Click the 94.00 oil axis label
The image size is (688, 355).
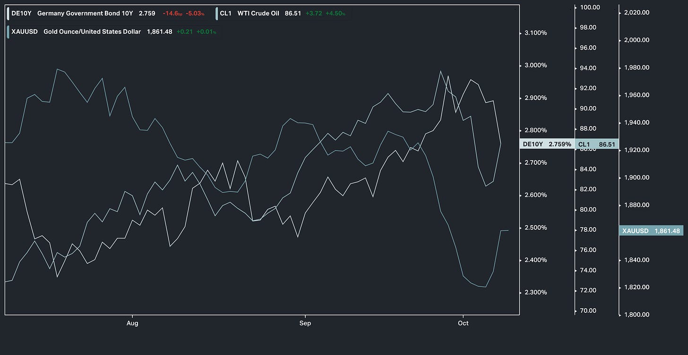coord(588,68)
